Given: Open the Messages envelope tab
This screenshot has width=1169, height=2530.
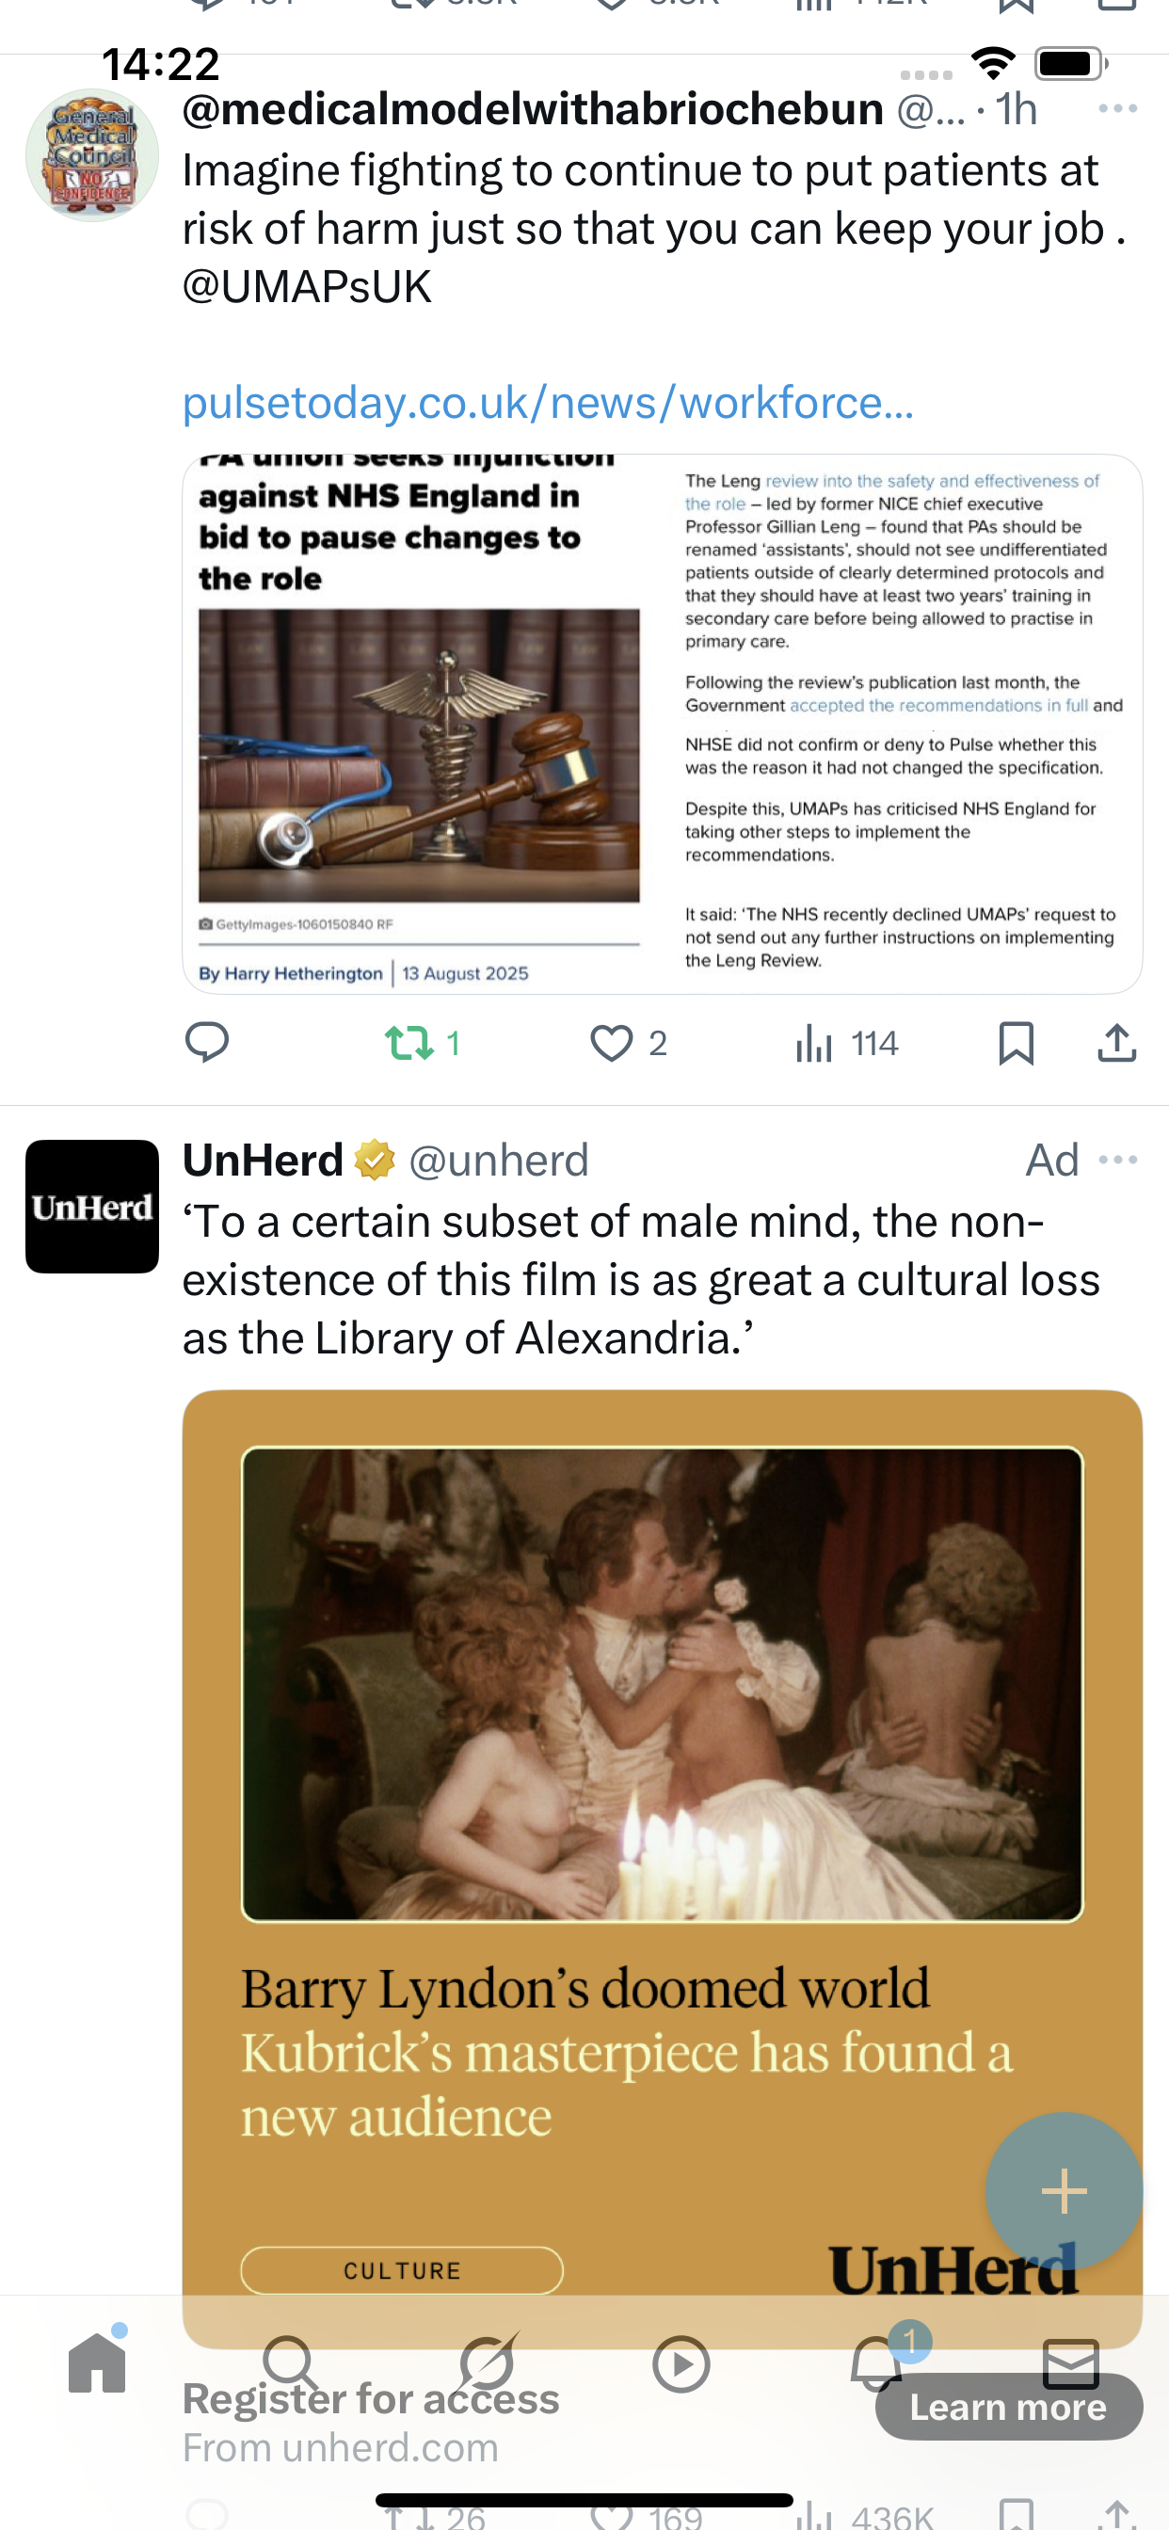Looking at the screenshot, I should [1071, 2364].
